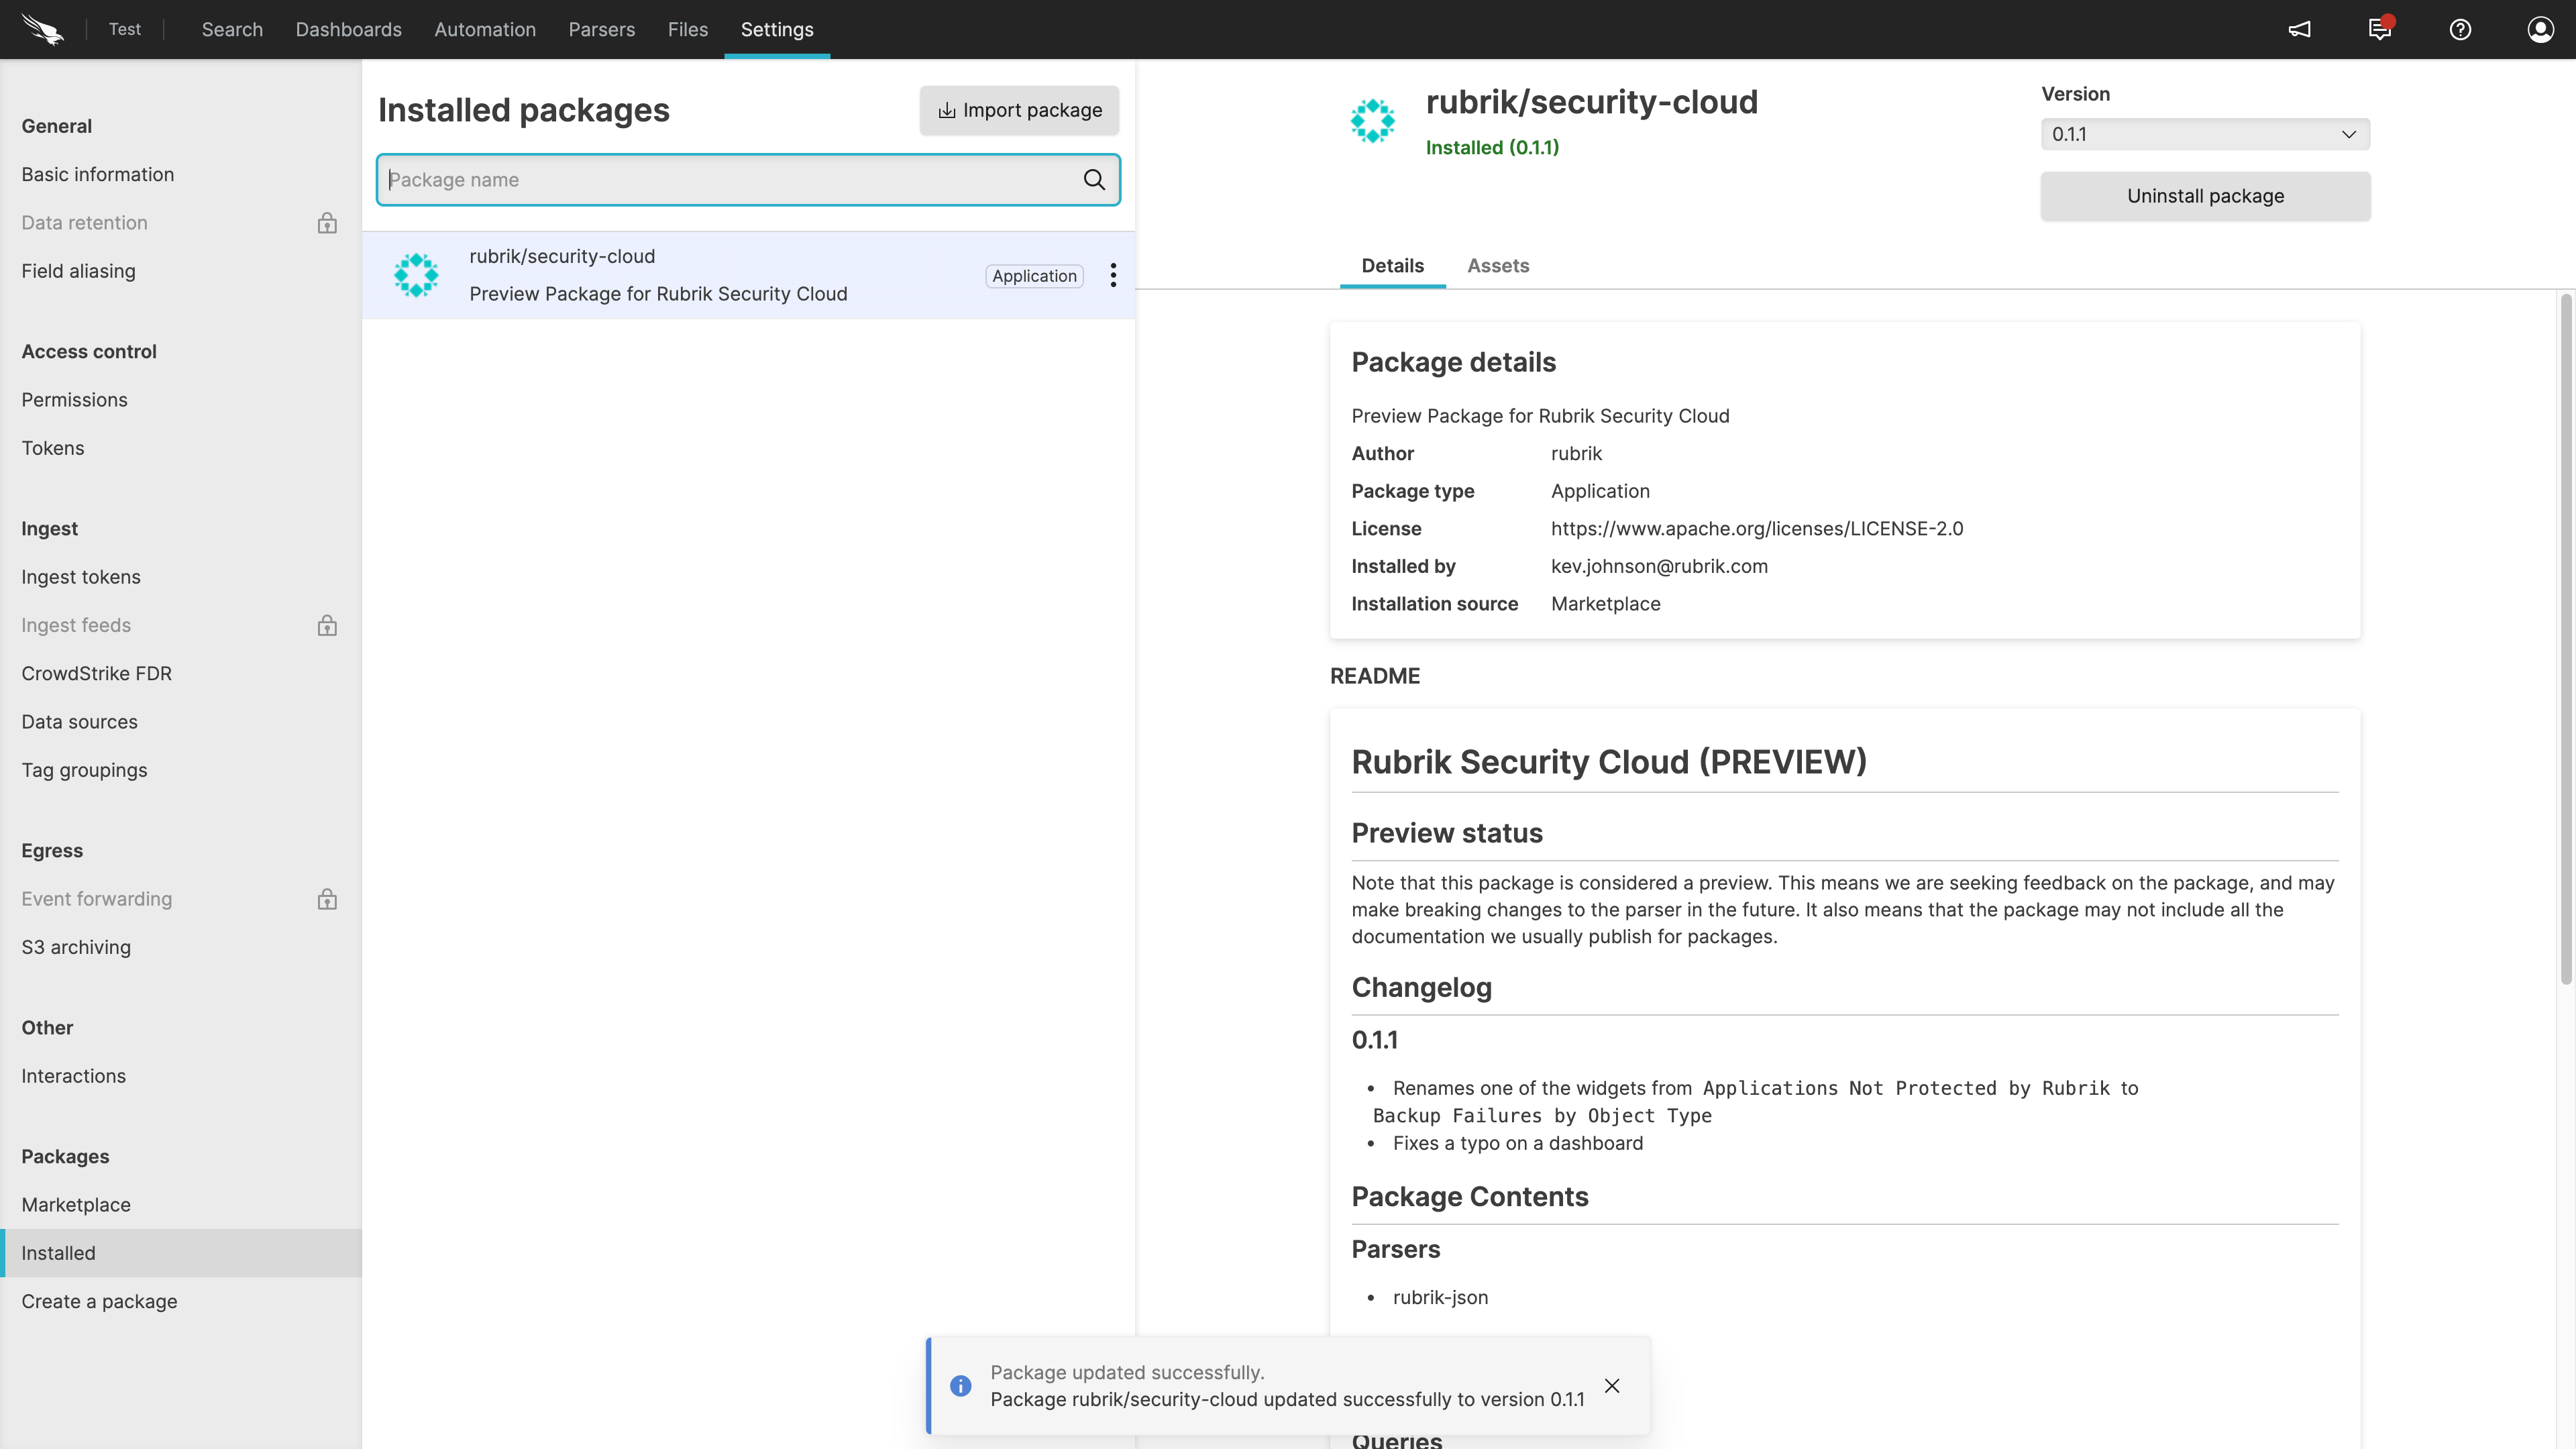Viewport: 2576px width, 1449px height.
Task: Open the announcements megaphone icon
Action: 2299,29
